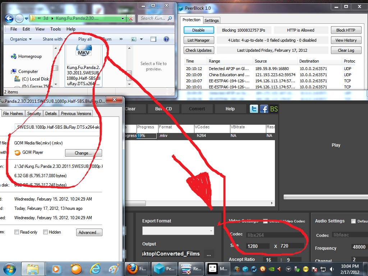Image resolution: width=368 pixels, height=276 pixels.
Task: Enable the Read-only attribute checkbox
Action: pyautogui.click(x=17, y=232)
